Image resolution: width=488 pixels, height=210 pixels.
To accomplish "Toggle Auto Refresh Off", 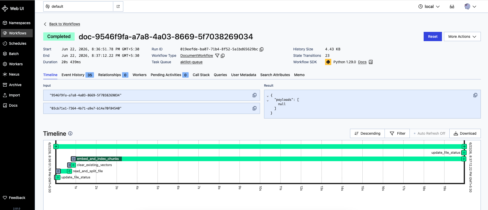I will tap(429, 133).
